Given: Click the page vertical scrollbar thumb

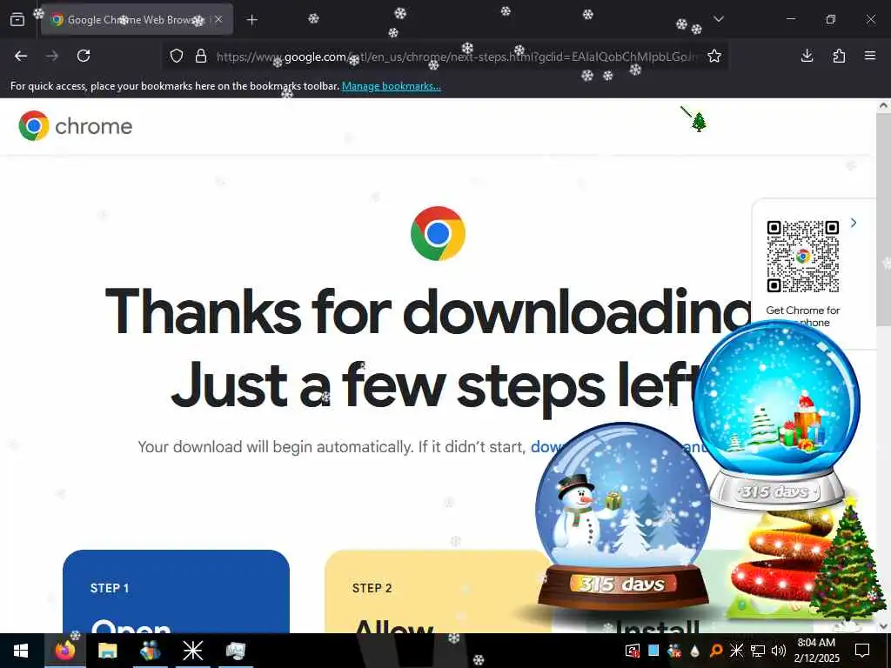Looking at the screenshot, I should click(884, 218).
